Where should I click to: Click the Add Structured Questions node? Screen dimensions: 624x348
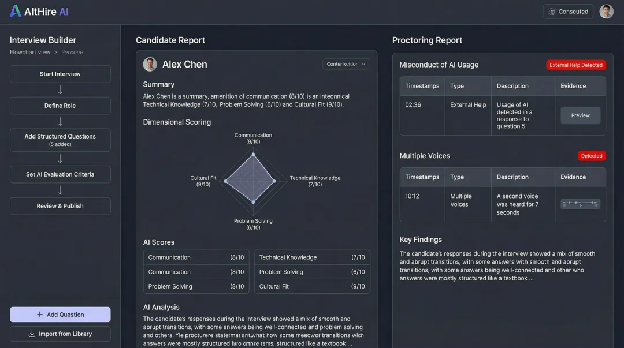(x=60, y=140)
